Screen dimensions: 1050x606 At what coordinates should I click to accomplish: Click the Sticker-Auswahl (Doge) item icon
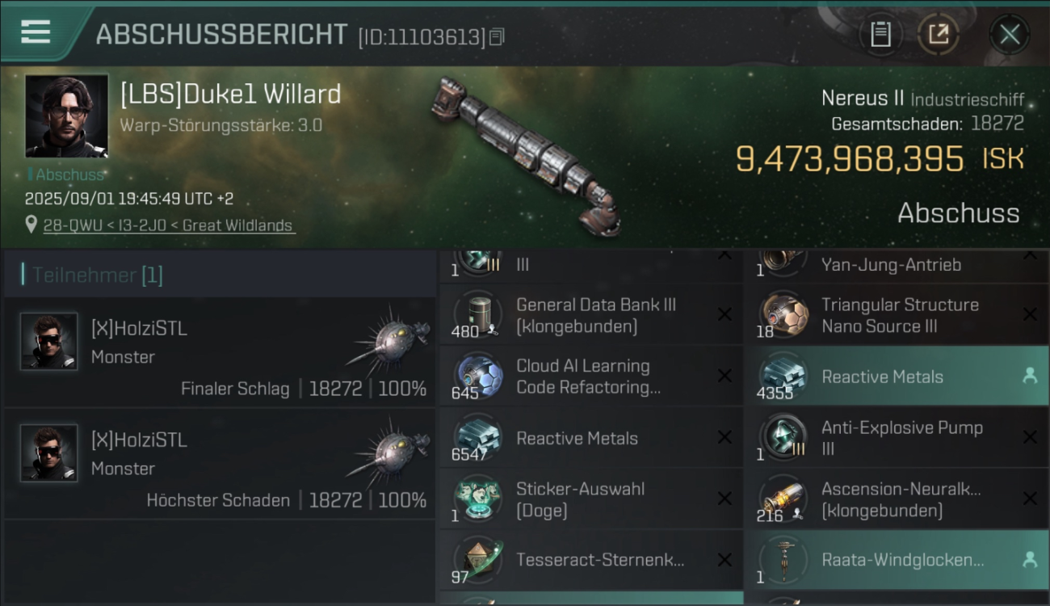[x=479, y=499]
